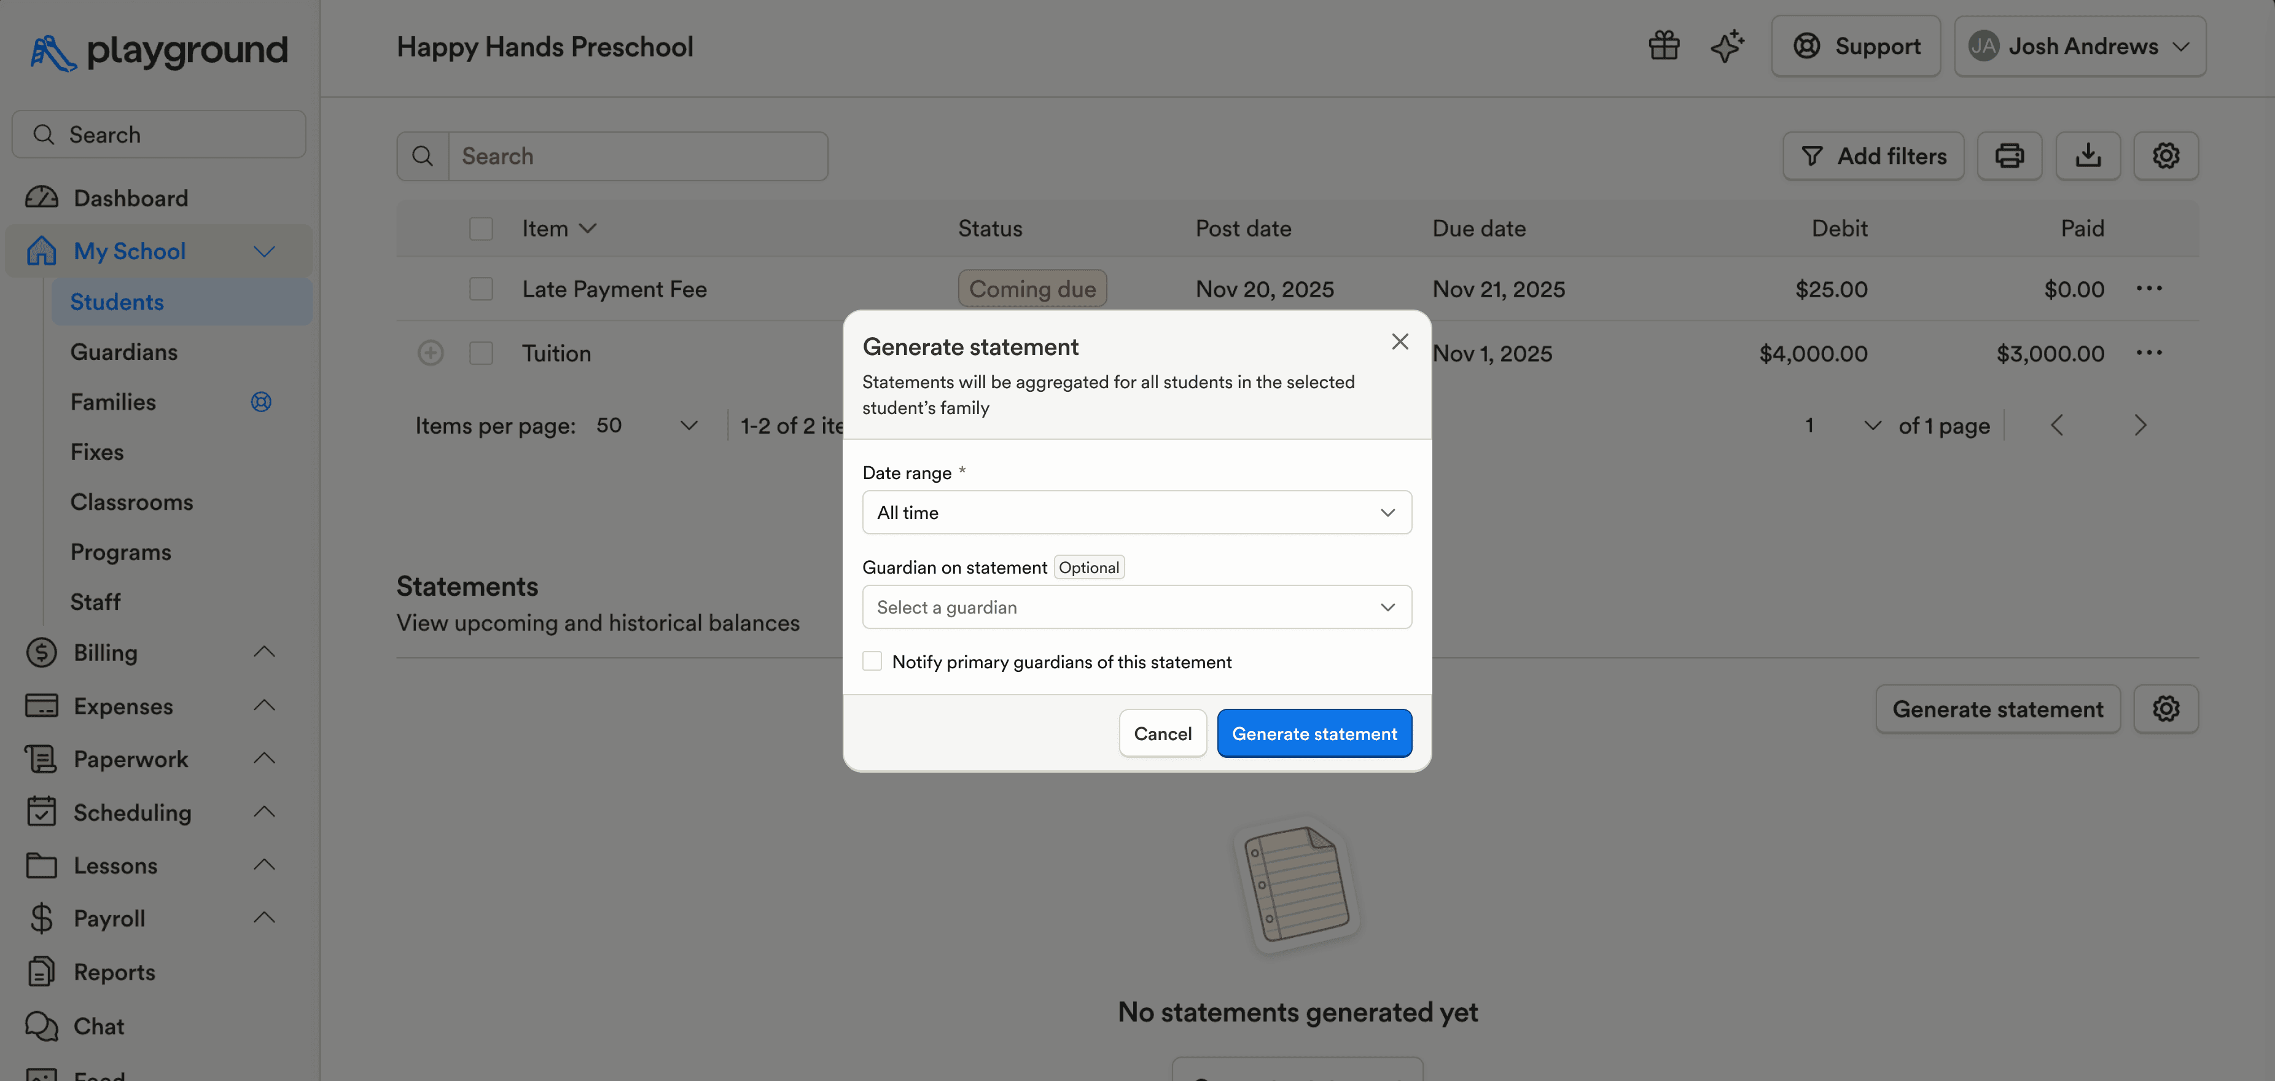This screenshot has width=2275, height=1081.
Task: Open Josh Andrews account dropdown
Action: click(x=2080, y=46)
